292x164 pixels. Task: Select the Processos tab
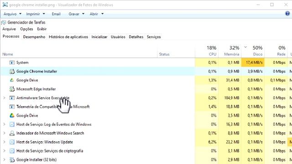tap(11, 36)
